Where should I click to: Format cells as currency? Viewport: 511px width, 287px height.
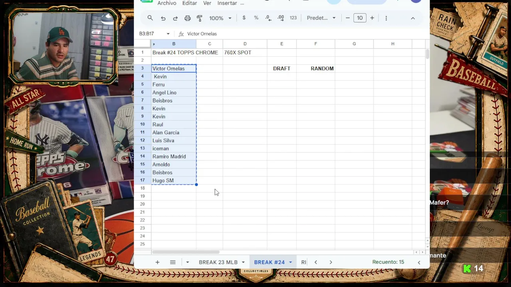point(244,18)
